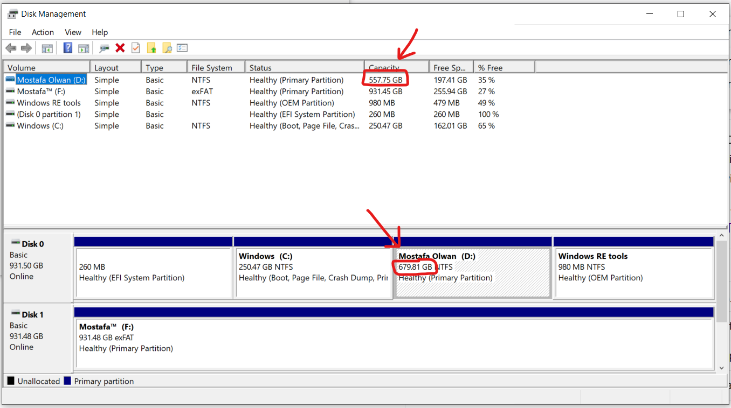
Task: Minimize the Disk Management window
Action: pos(650,14)
